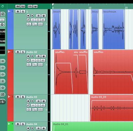Expand Audio 02 automation via red flag arrow
The image size is (133, 131).
click(9, 52)
